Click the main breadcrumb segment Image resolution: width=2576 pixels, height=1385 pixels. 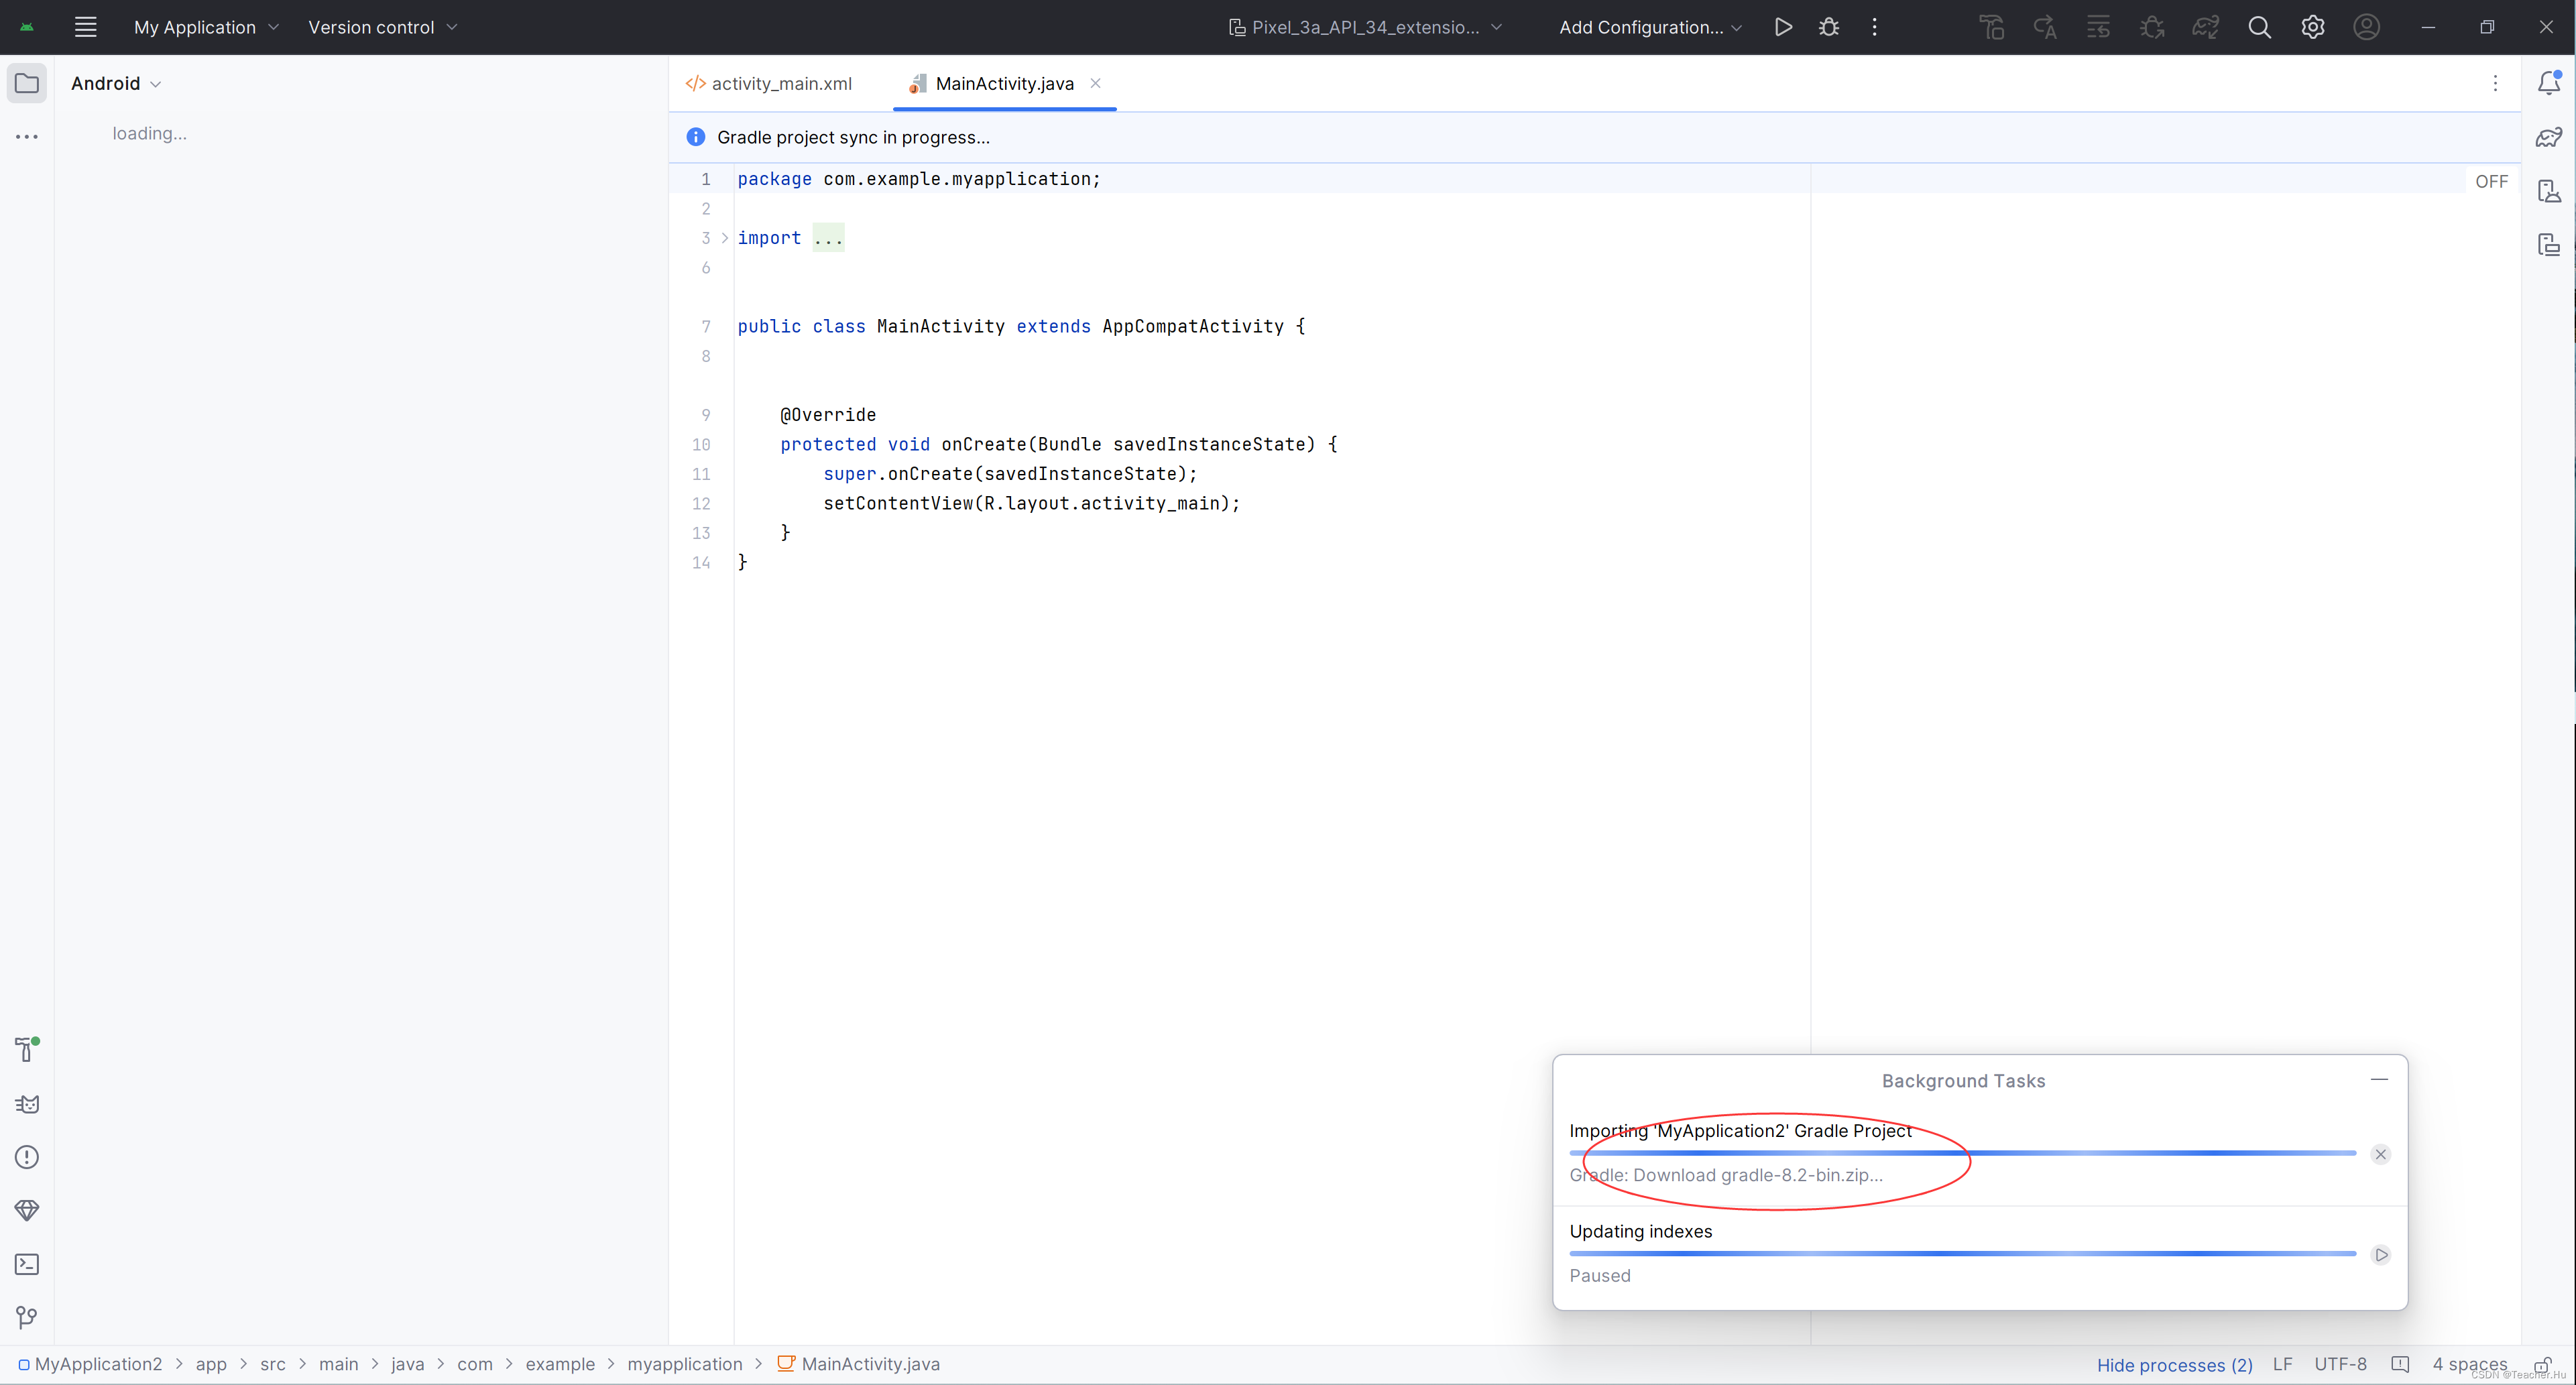338,1364
